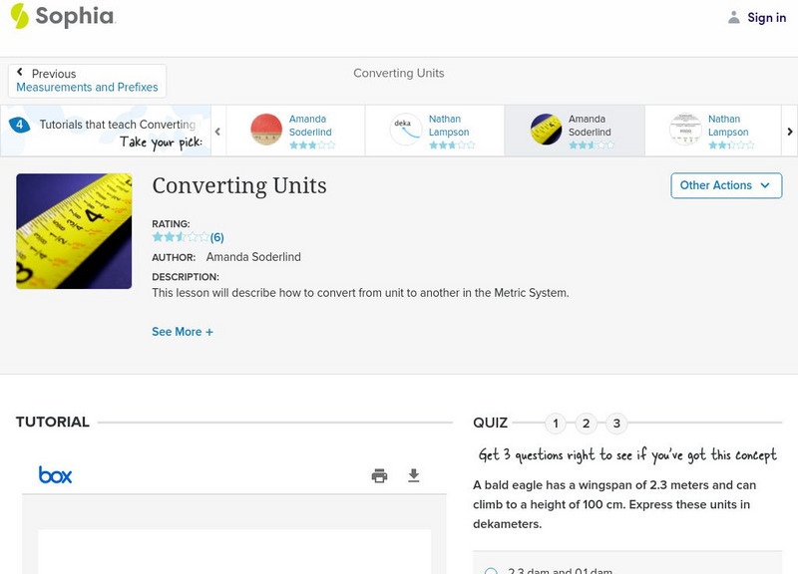The height and width of the screenshot is (574, 798).
Task: Select quiz question 1
Action: click(556, 424)
